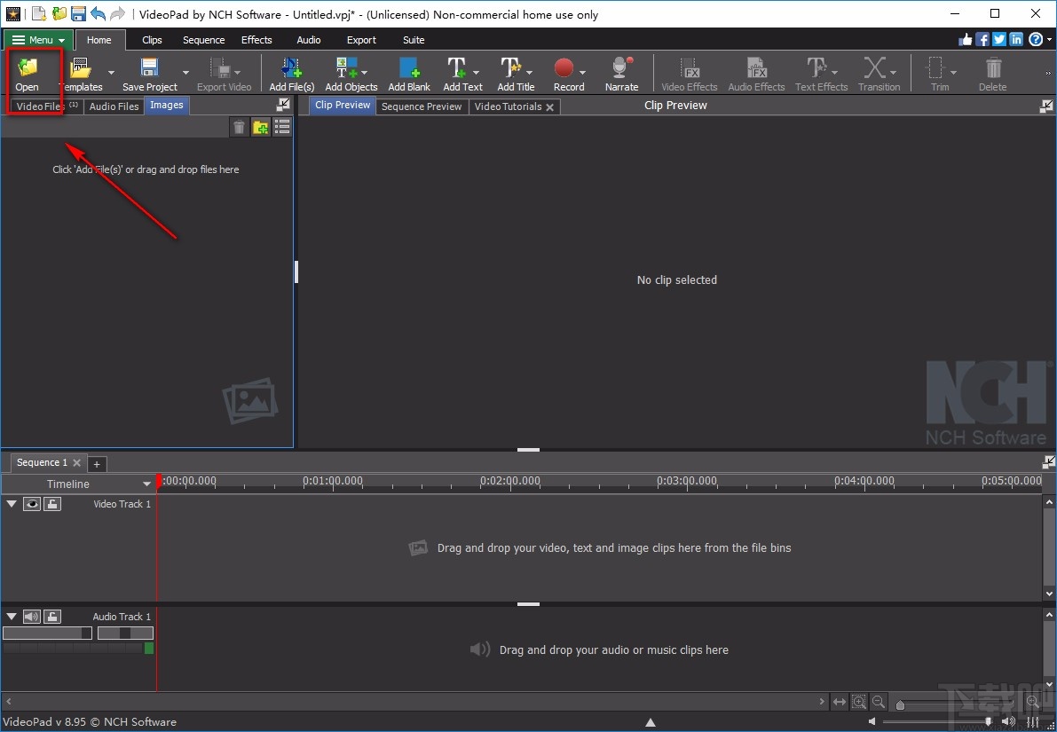Screen dimensions: 1057x732
Task: Click the Undo arrow in the title bar
Action: coord(99,13)
